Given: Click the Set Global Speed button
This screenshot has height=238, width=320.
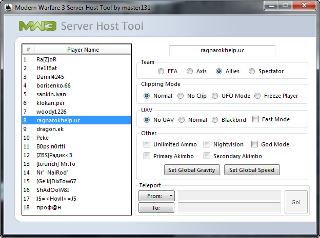Looking at the screenshot, I should 252,170.
